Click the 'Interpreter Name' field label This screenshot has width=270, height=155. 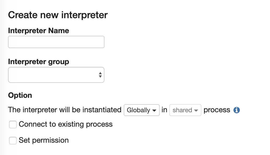pos(39,31)
